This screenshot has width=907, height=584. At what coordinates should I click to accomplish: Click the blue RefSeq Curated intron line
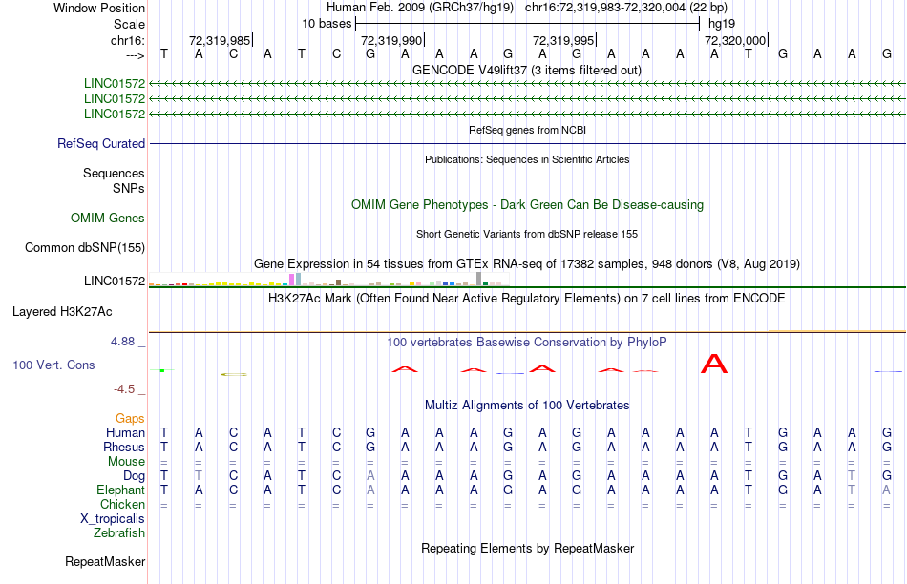(527, 143)
